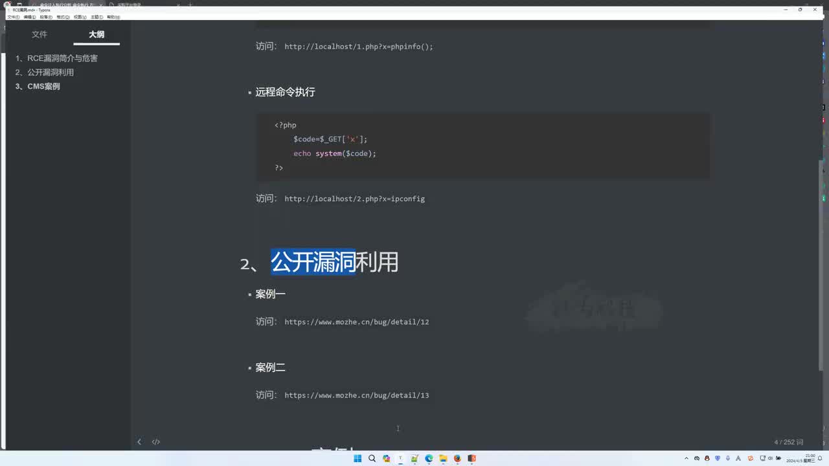The image size is (829, 466).
Task: Open Windows taskbar search
Action: point(372,458)
